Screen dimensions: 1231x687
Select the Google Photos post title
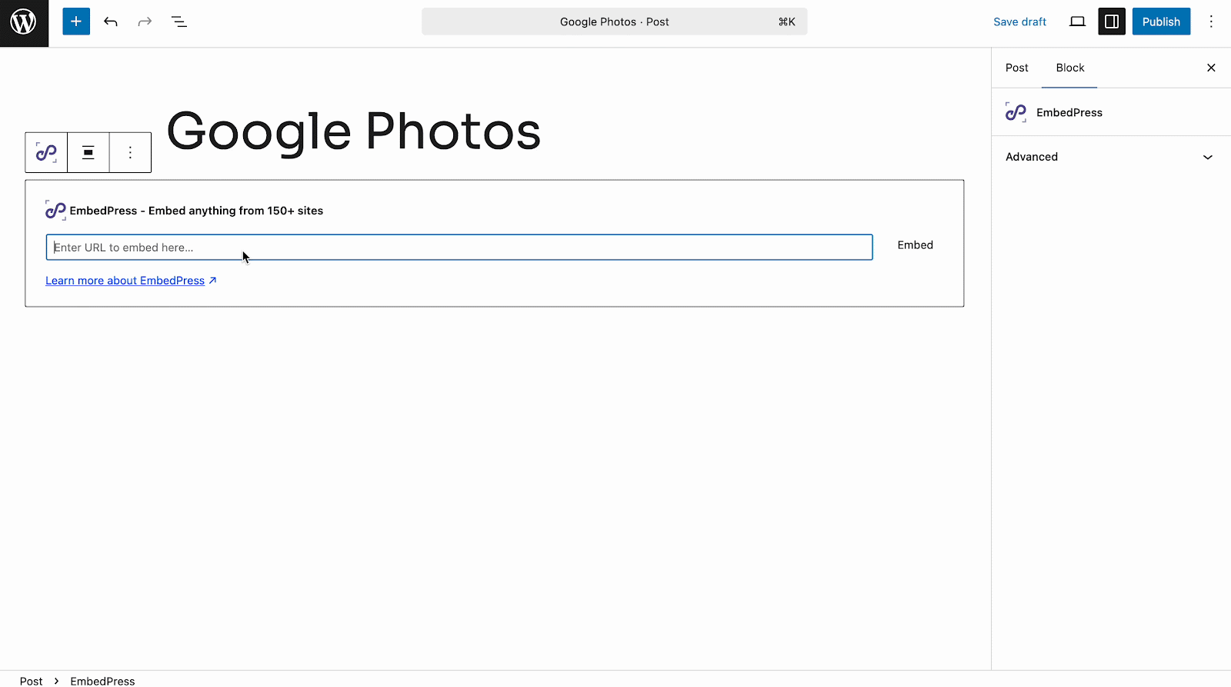pyautogui.click(x=354, y=131)
